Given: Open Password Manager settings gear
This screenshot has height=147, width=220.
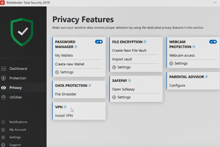Looking at the screenshot, I should click(x=57, y=72).
